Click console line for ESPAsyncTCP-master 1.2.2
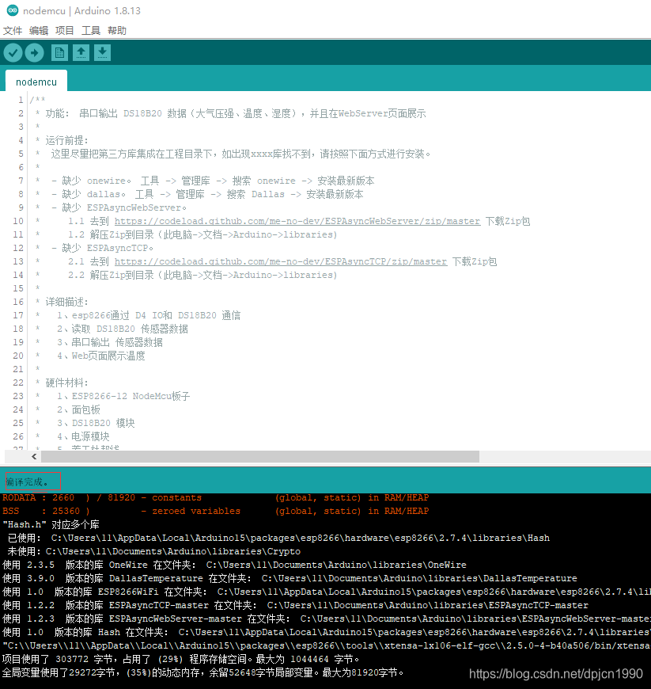The width and height of the screenshot is (651, 689). [295, 606]
